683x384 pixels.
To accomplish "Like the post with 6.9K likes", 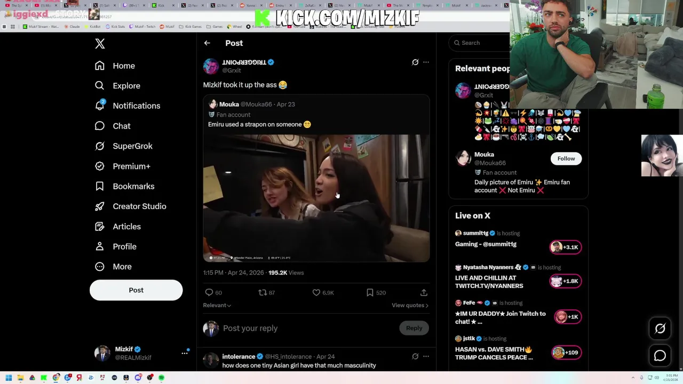I will point(316,292).
